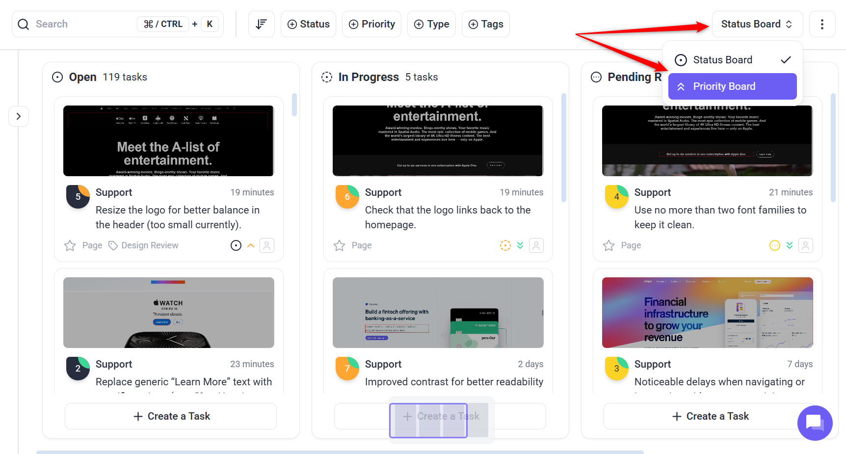Open the chat support bubble
Screen dimensions: 846x454
point(815,423)
